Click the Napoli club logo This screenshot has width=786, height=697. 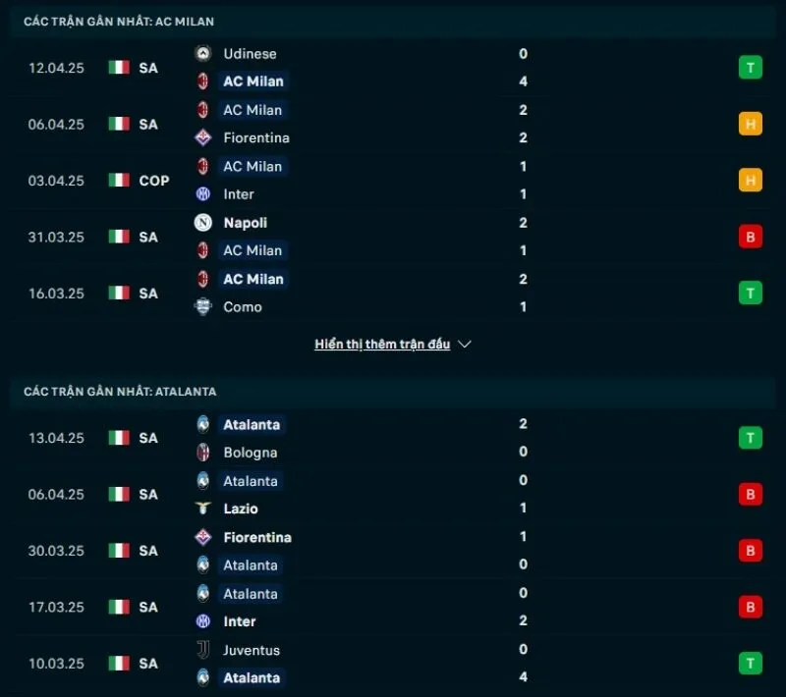pos(202,223)
